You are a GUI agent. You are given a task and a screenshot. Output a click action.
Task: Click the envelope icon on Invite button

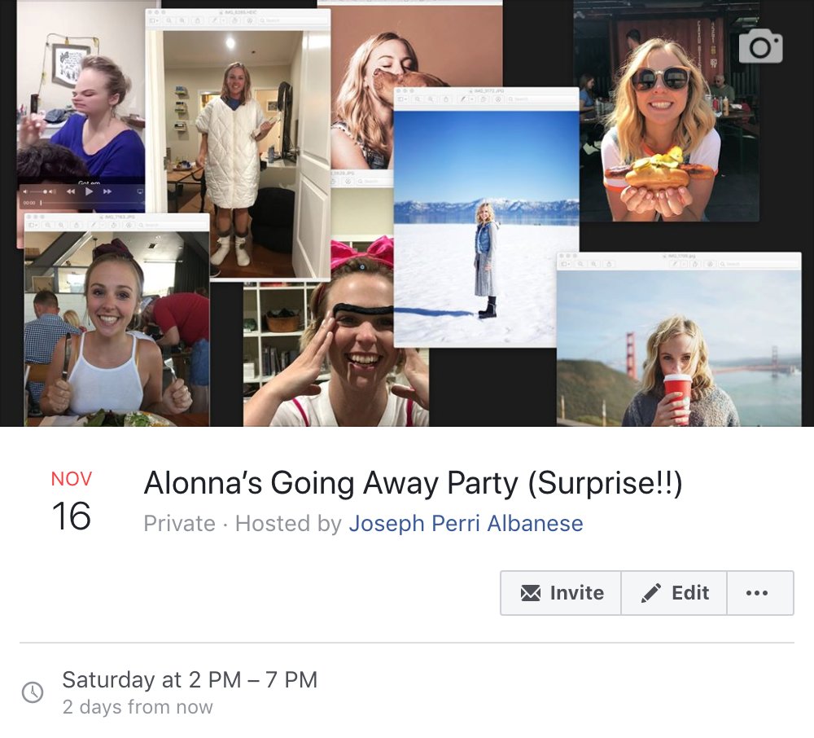pyautogui.click(x=530, y=592)
